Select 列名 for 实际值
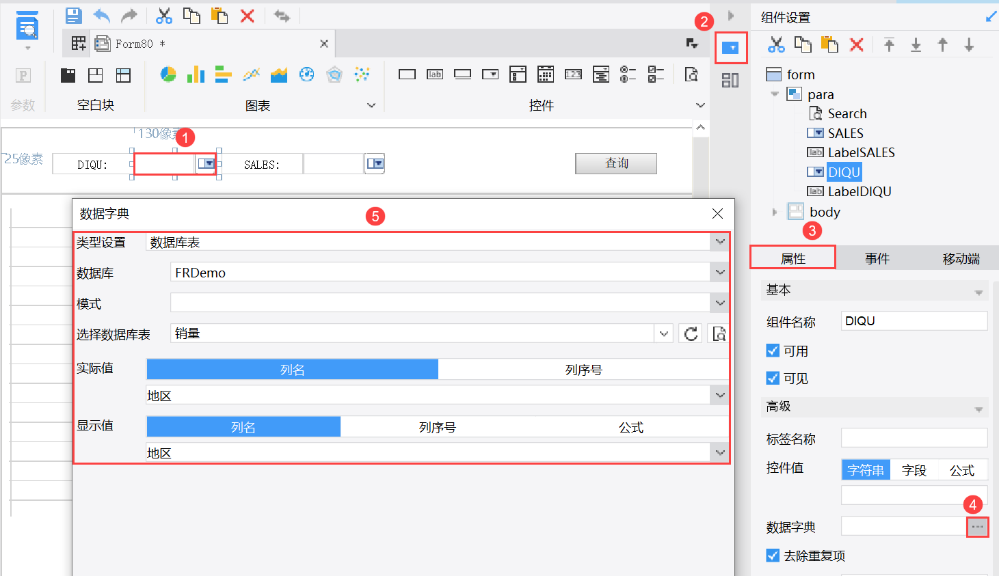The width and height of the screenshot is (999, 576). click(x=292, y=370)
